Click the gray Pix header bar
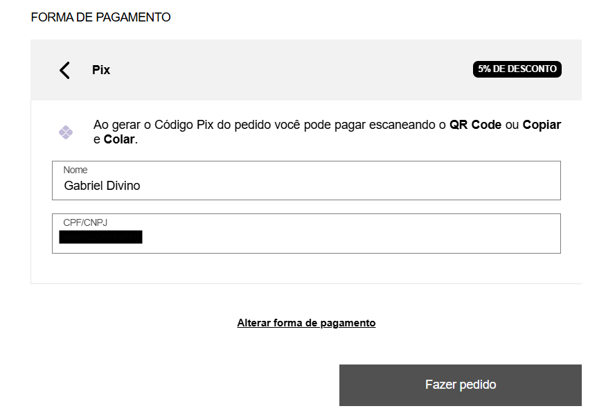 coord(306,70)
